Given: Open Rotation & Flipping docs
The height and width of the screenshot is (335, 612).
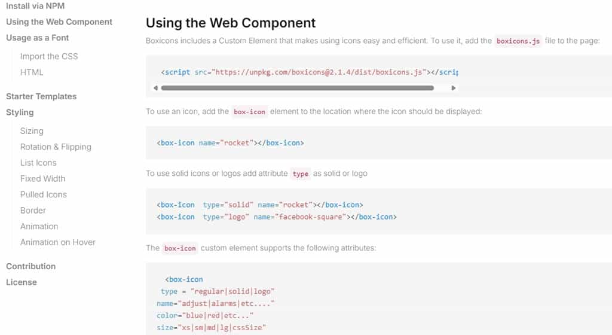Looking at the screenshot, I should click(x=56, y=147).
